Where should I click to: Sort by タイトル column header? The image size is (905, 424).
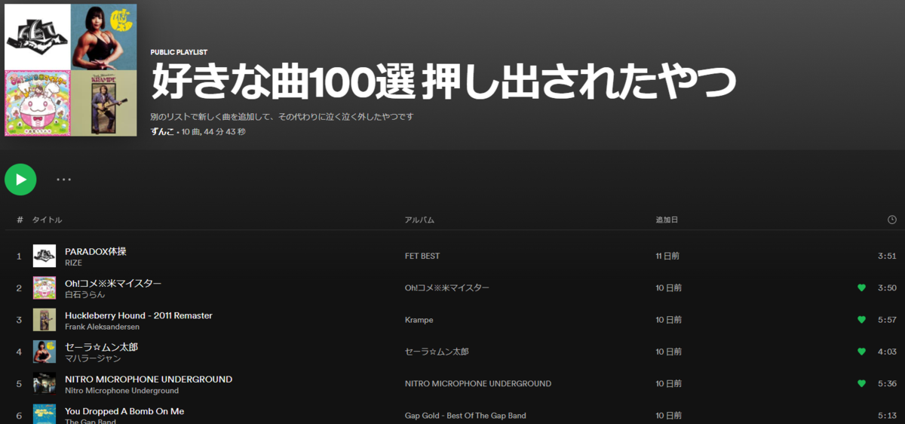coord(47,220)
